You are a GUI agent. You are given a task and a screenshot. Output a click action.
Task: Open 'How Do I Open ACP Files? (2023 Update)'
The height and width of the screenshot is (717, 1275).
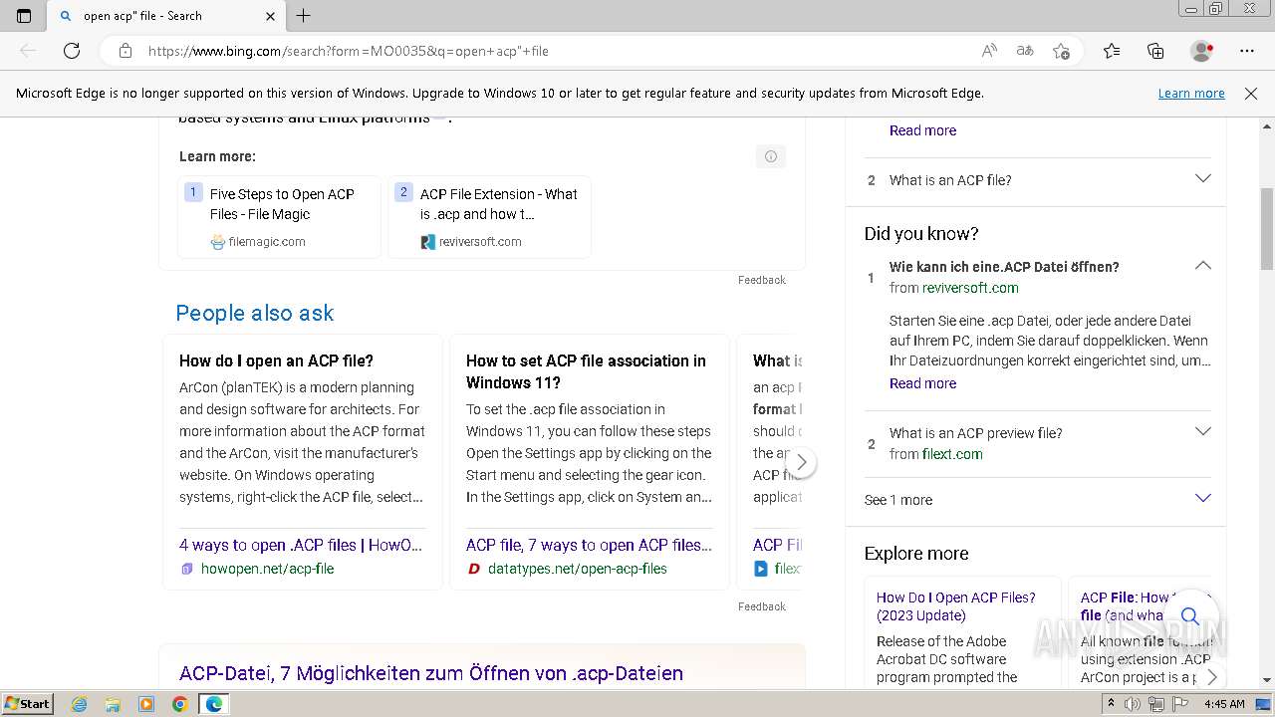956,606
